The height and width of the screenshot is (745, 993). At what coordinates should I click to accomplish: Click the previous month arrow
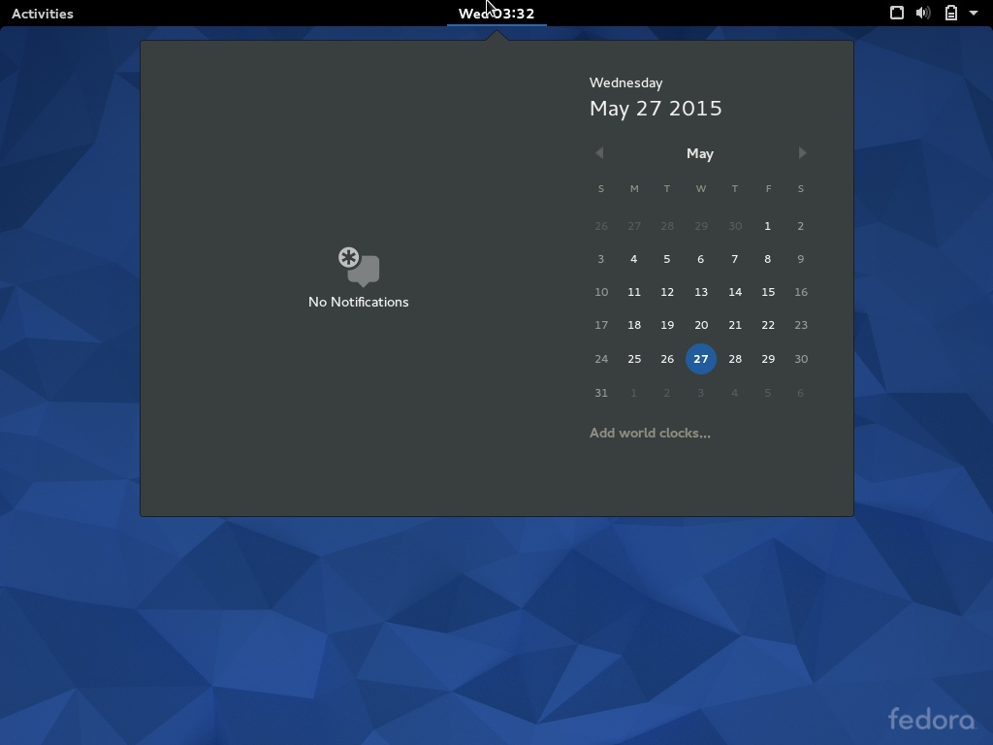[599, 153]
